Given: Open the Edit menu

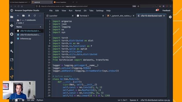Looking at the screenshot, I should (x=57, y=10).
